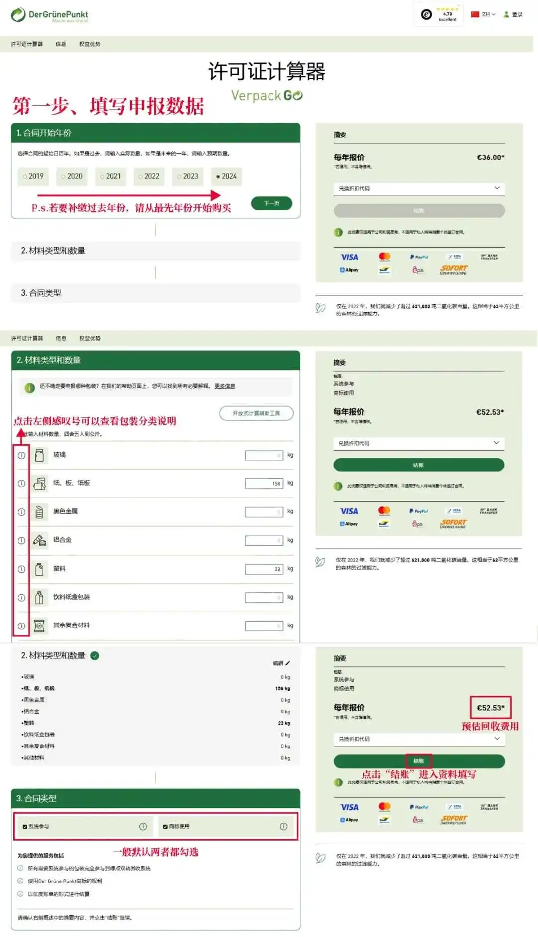Select contract start year 2022

pyautogui.click(x=149, y=176)
